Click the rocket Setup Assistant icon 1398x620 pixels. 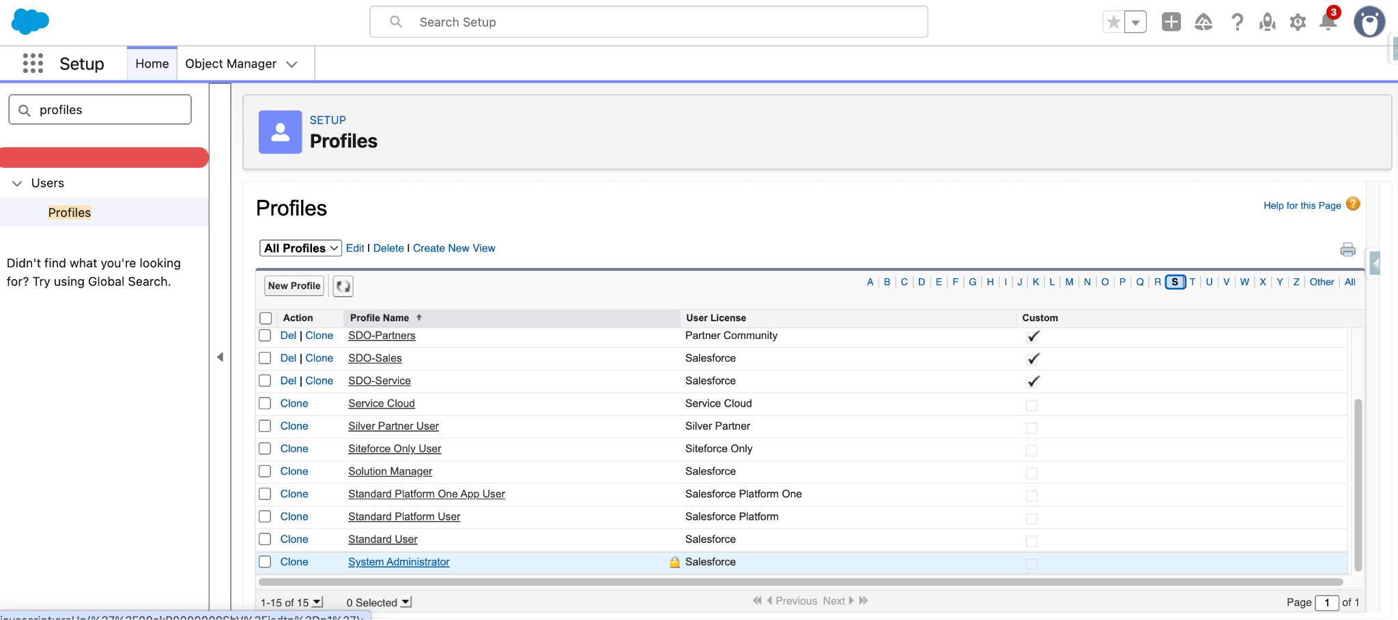pos(1268,22)
